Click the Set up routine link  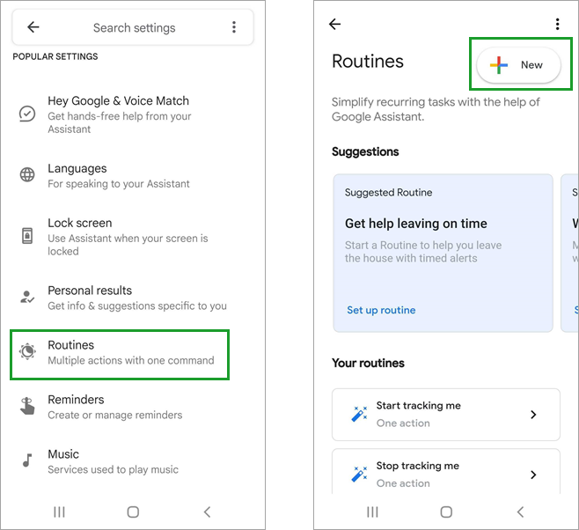381,310
